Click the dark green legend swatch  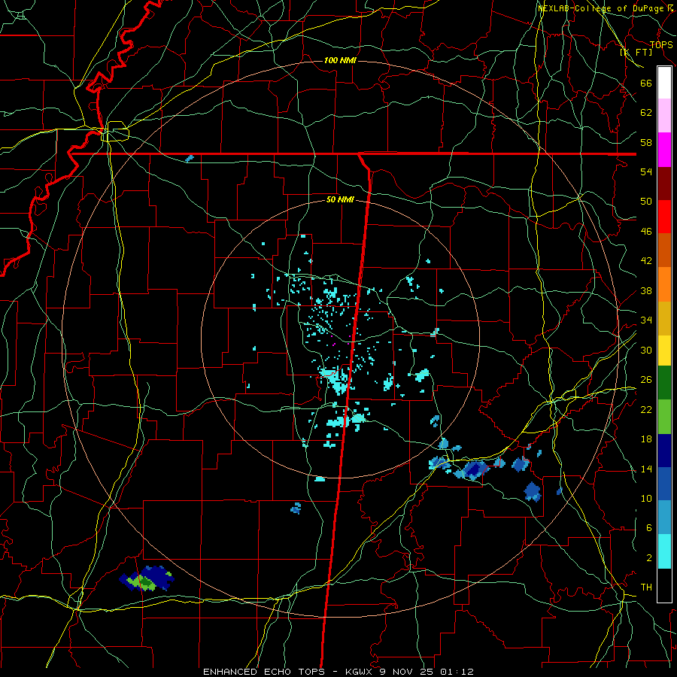[664, 383]
